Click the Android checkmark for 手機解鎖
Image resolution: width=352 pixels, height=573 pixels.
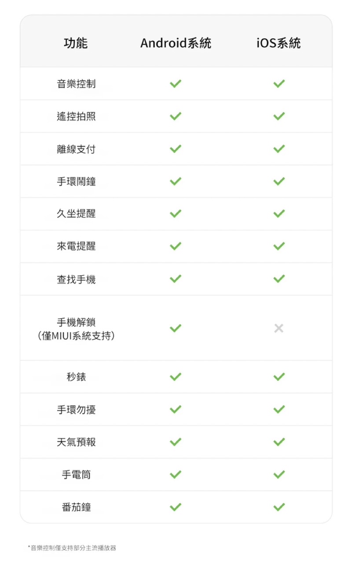click(x=176, y=328)
